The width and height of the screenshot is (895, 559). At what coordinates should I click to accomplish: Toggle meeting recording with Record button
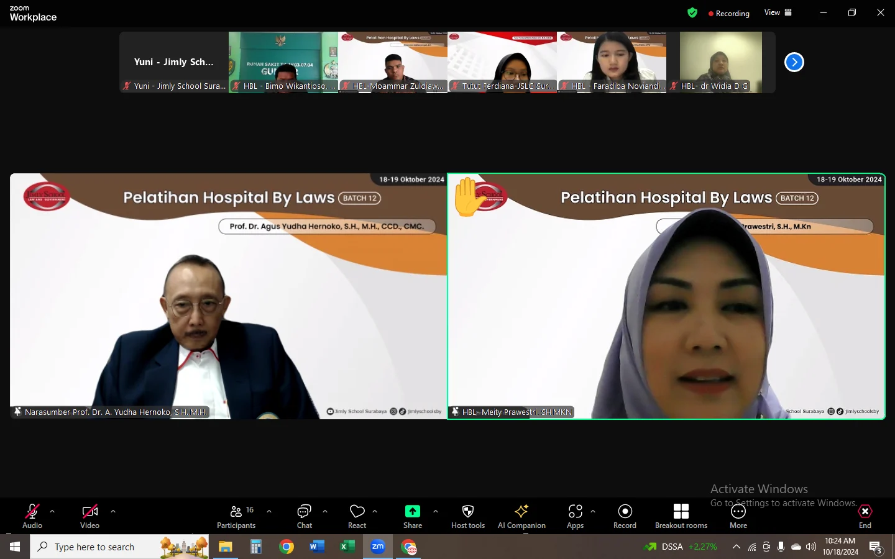click(x=625, y=516)
